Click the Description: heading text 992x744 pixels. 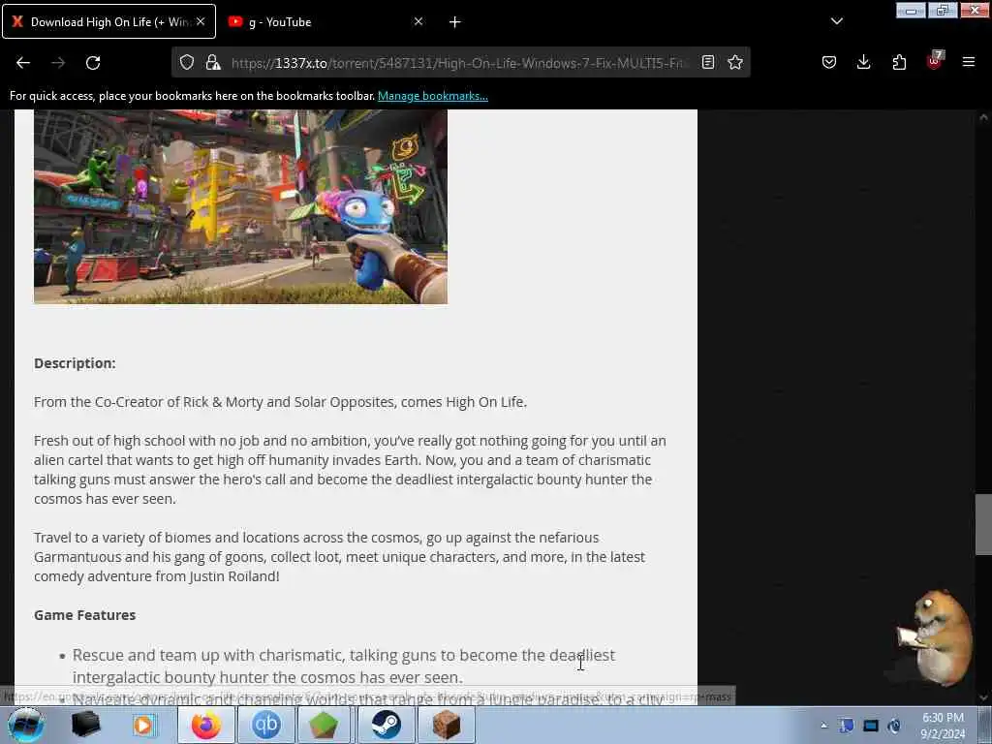75,363
